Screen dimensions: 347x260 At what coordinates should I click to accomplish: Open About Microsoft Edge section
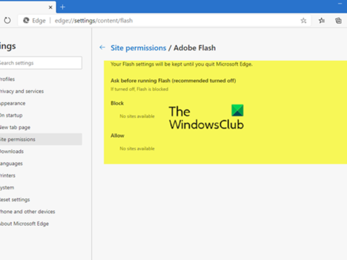click(x=24, y=224)
